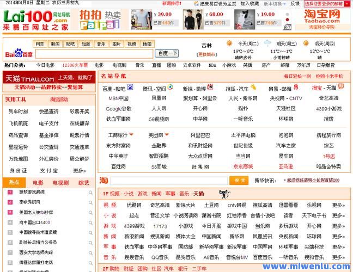The image size is (353, 272).
Task: Click the magnifier beside 向中国出口s400
Action: click(x=90, y=223)
